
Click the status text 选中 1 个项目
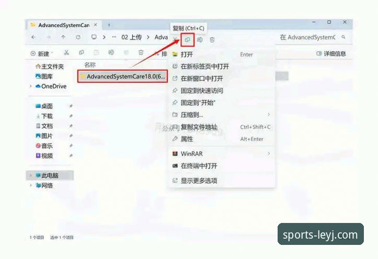[x=62, y=238]
